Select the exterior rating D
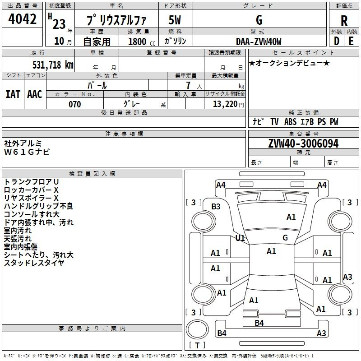The width and height of the screenshot is (361, 361). point(337,41)
